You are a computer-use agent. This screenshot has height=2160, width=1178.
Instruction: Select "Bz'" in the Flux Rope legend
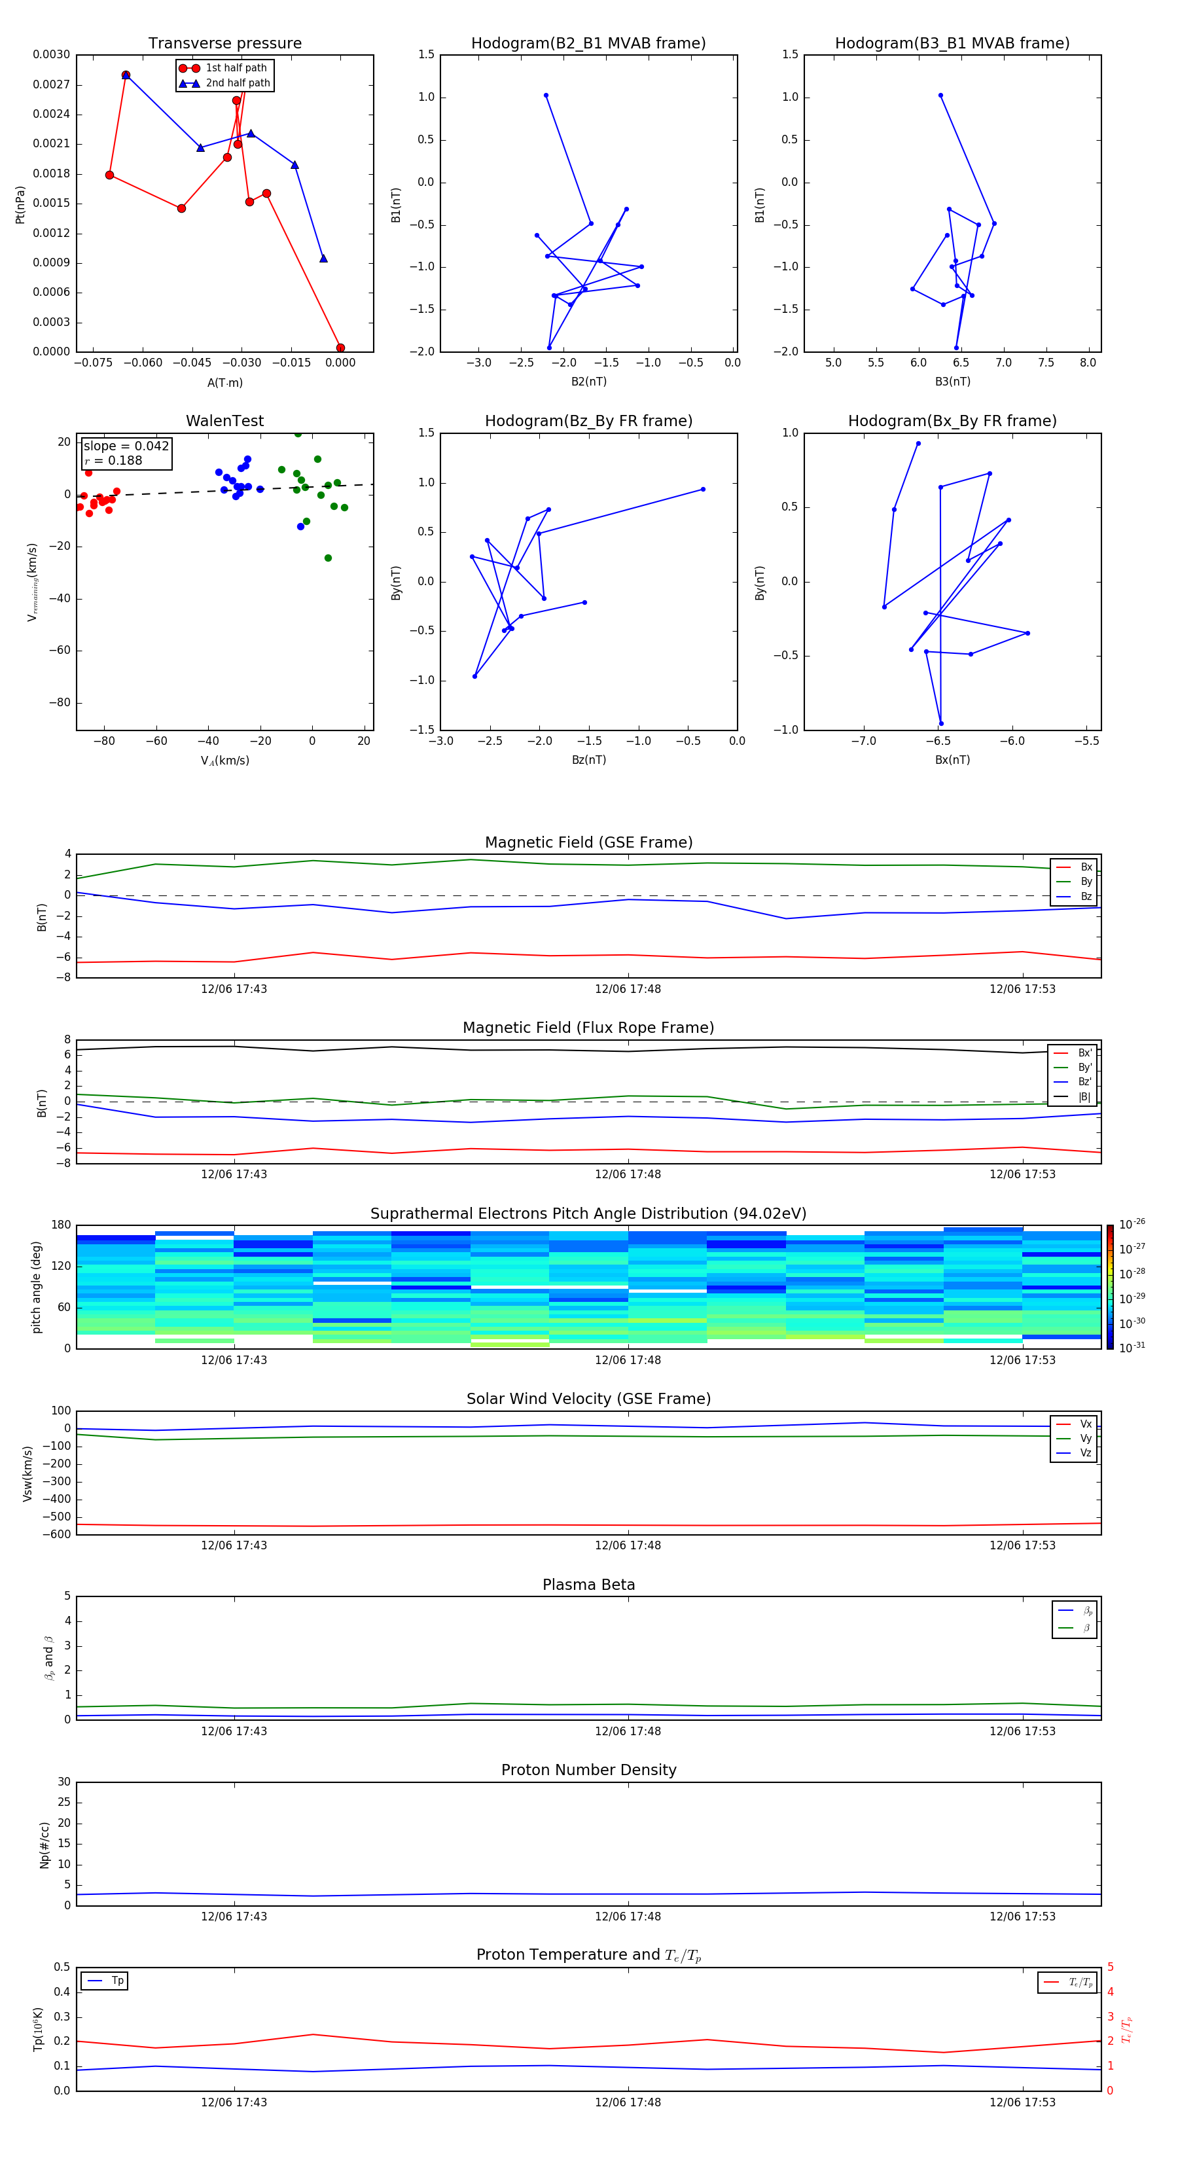(1073, 1083)
